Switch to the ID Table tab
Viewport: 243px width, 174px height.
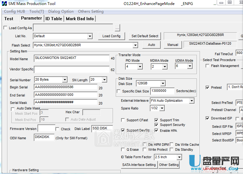click(x=54, y=19)
